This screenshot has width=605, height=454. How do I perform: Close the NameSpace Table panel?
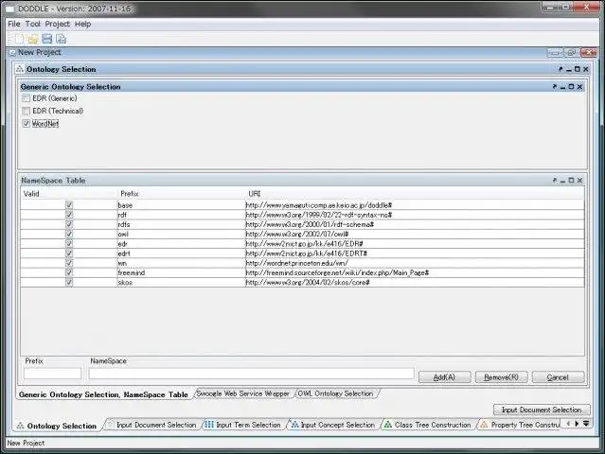pyautogui.click(x=579, y=181)
